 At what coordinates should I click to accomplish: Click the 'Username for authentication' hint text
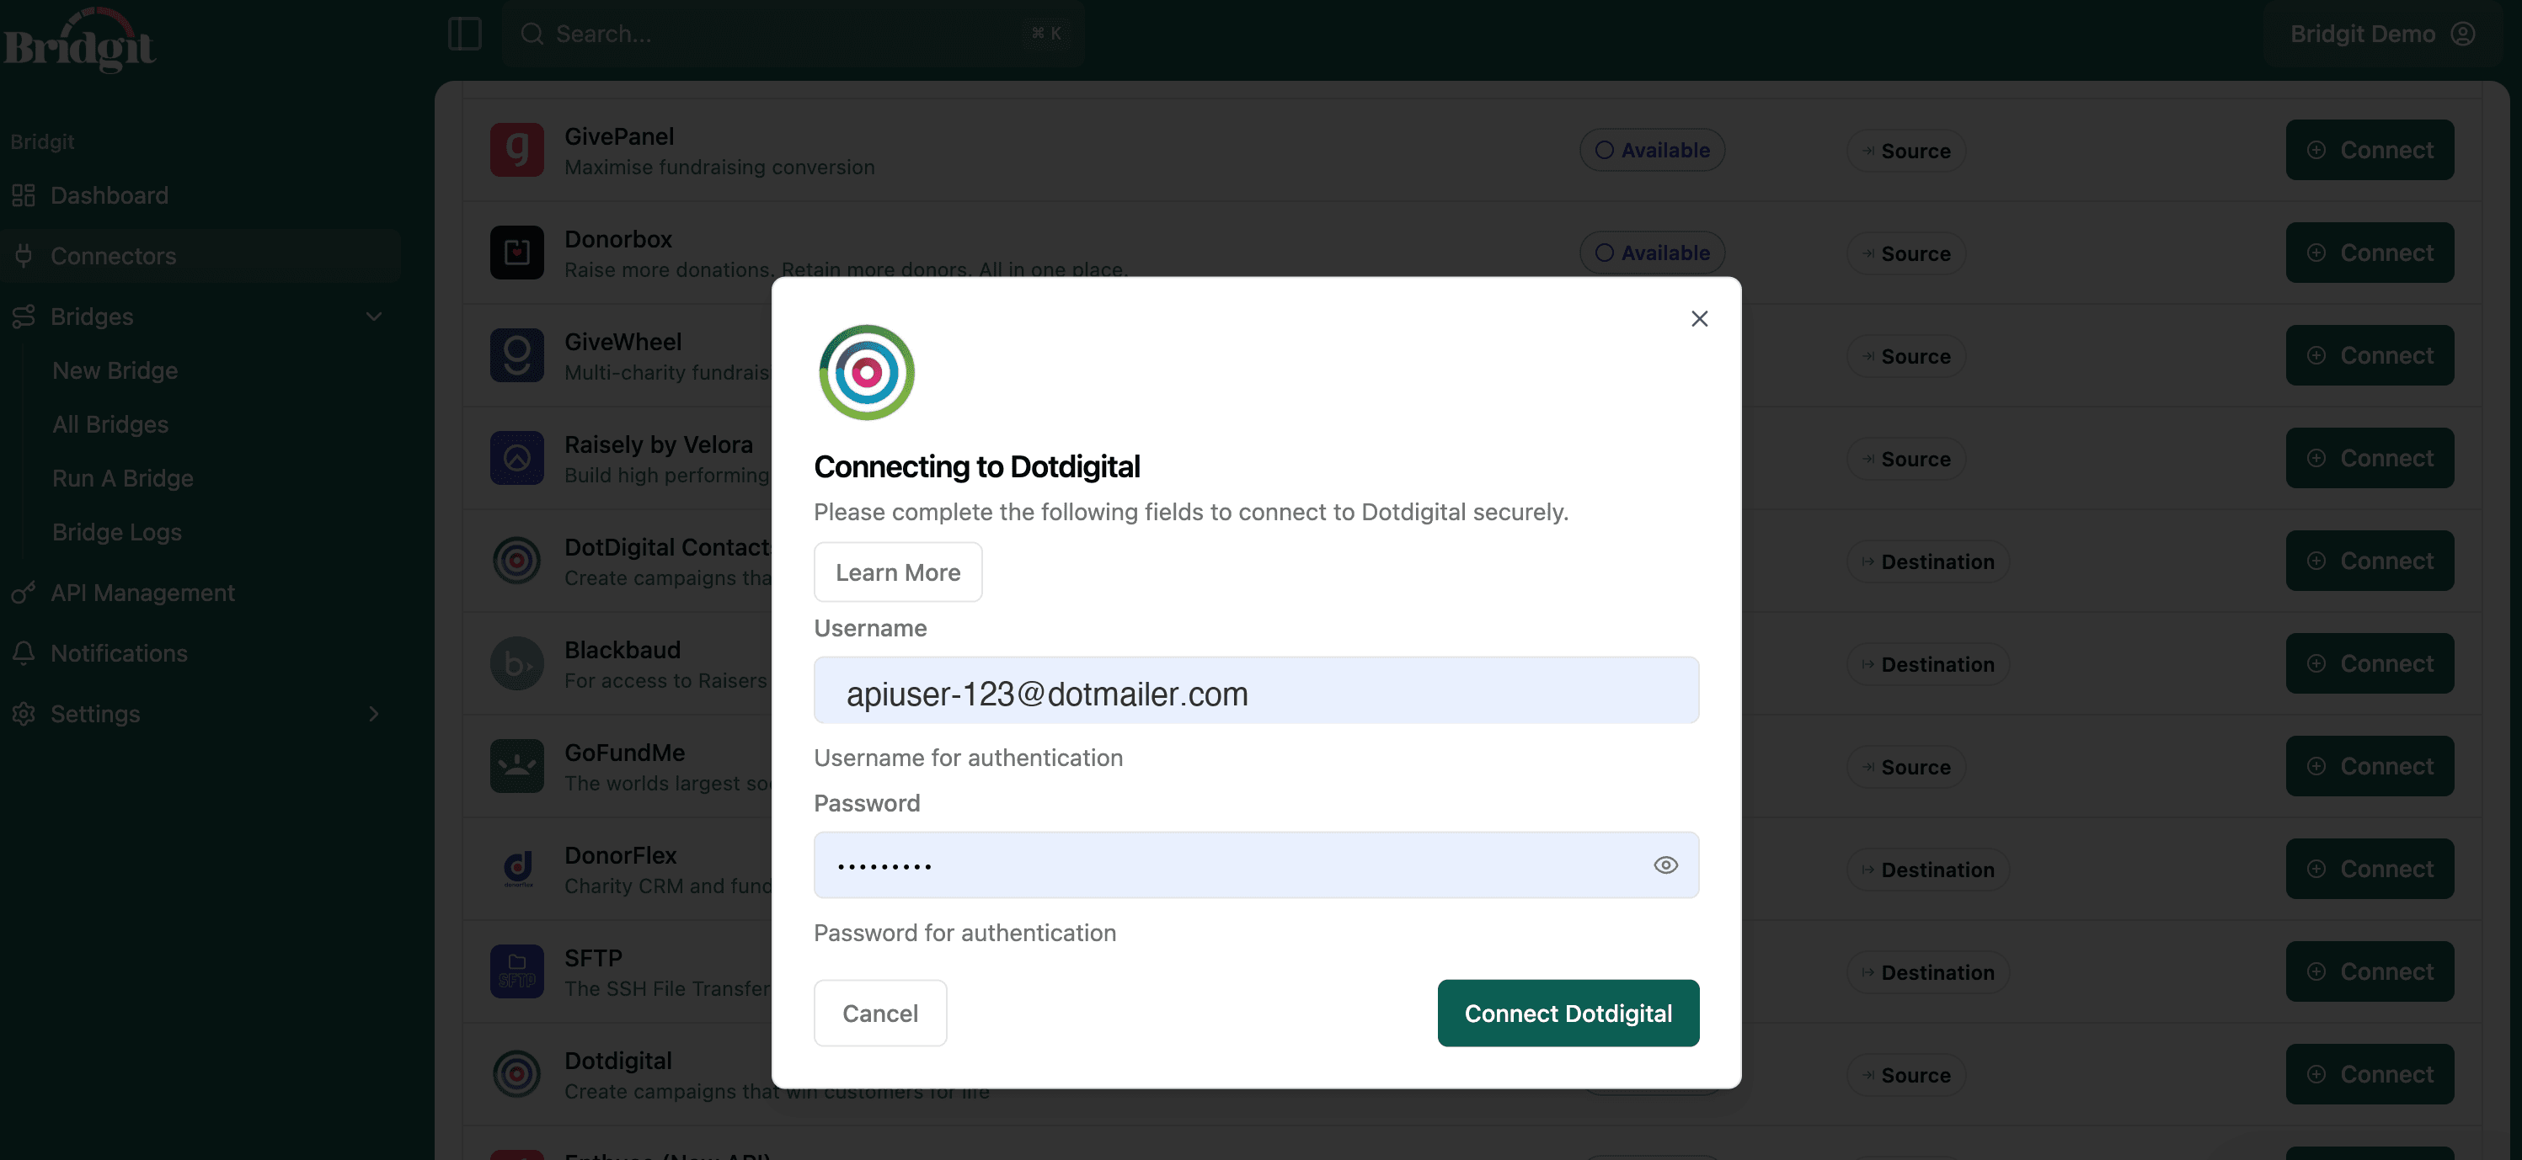pyautogui.click(x=967, y=758)
